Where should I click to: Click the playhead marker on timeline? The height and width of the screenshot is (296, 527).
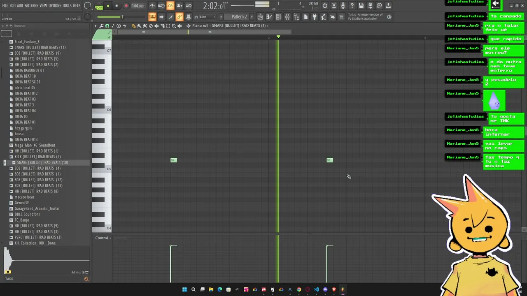(278, 37)
